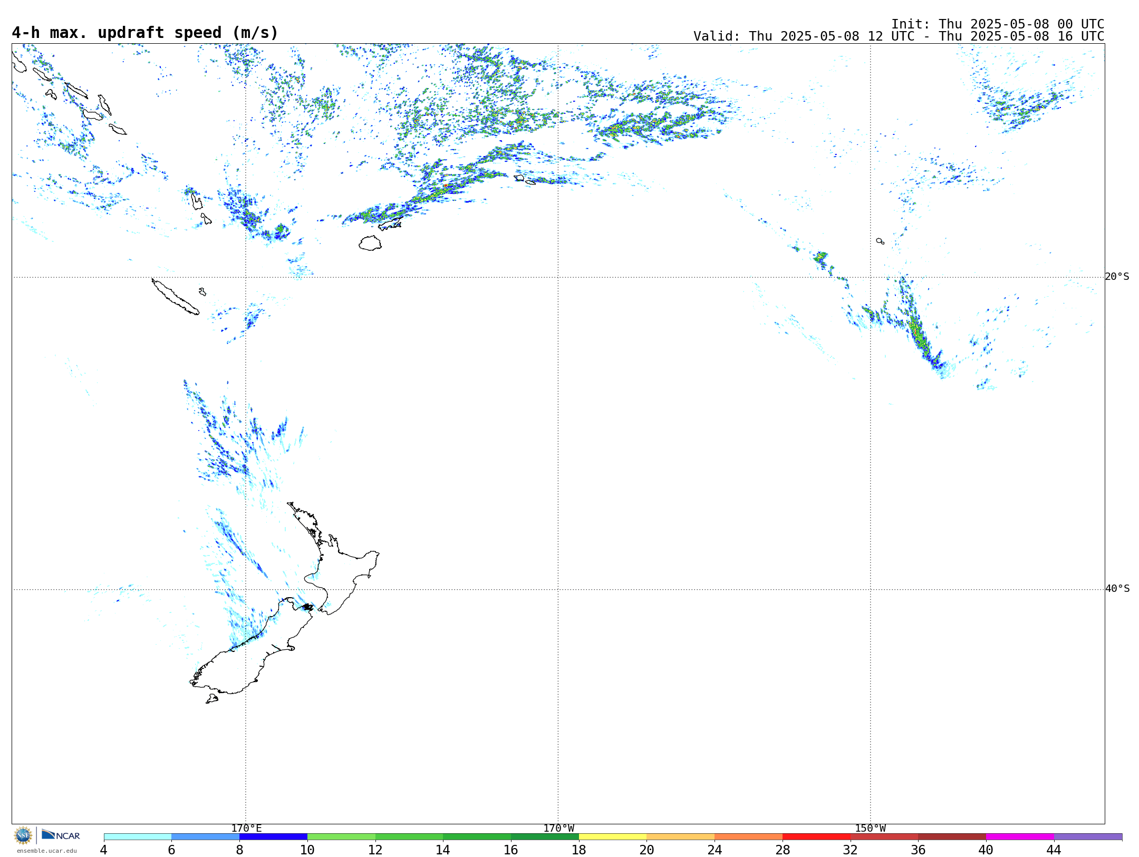Viewport: 1139px width, 857px height.
Task: Click the 40°S latitude label
Action: click(1117, 589)
